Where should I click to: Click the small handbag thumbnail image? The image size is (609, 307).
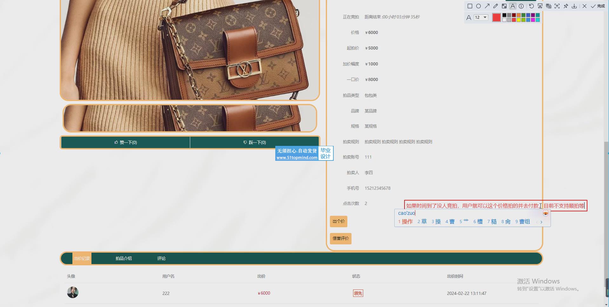point(190,118)
